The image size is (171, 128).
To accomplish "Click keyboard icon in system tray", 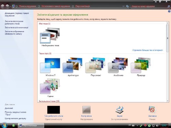I will coord(133,126).
